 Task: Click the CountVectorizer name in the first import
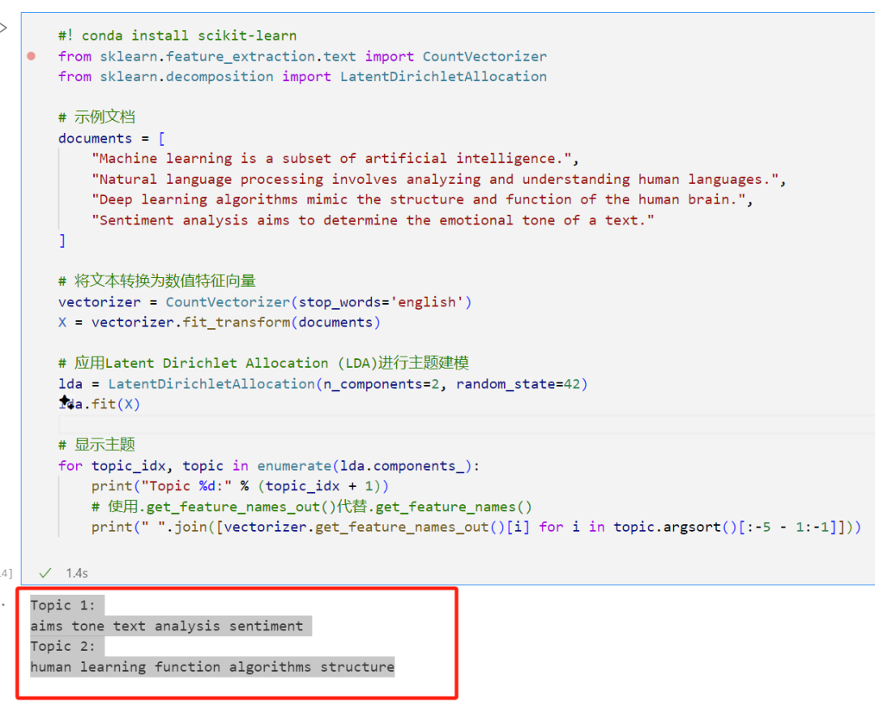484,56
